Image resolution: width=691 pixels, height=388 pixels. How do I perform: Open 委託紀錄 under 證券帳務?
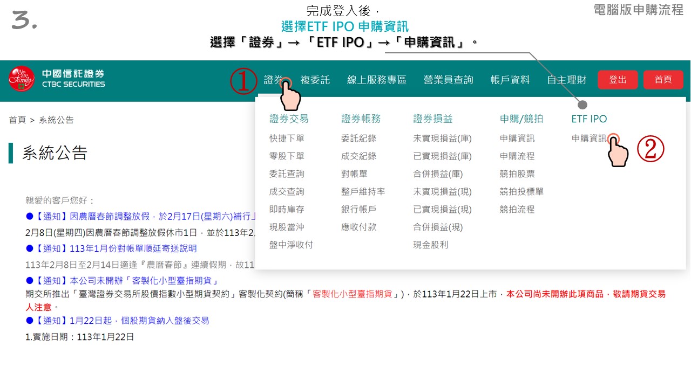point(358,138)
